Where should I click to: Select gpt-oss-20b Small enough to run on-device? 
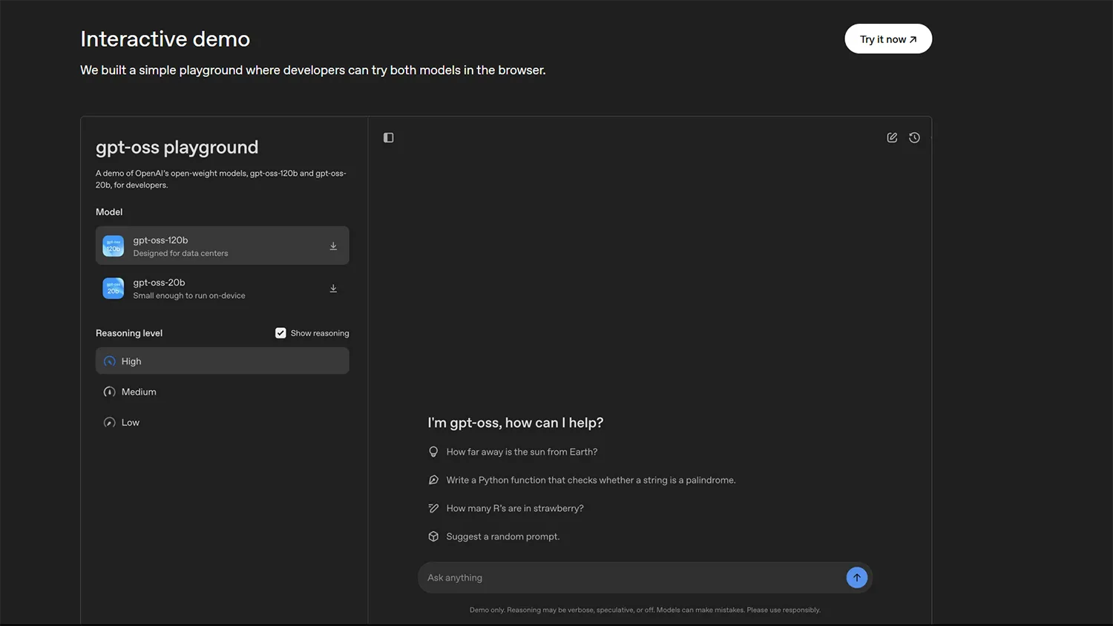pos(223,289)
